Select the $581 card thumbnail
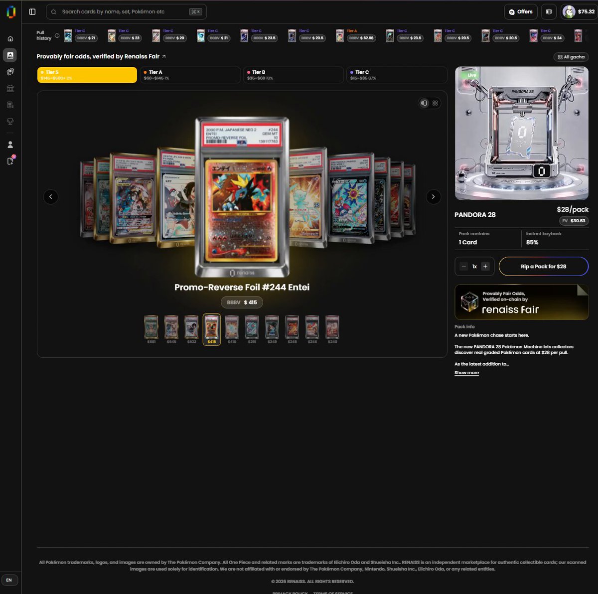Image resolution: width=598 pixels, height=594 pixels. coord(151,329)
